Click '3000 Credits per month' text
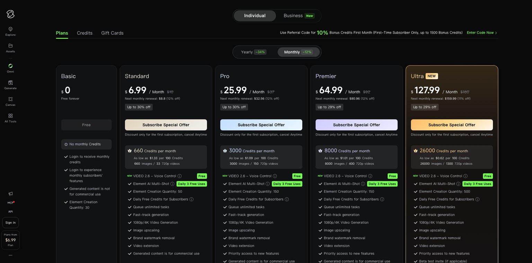The height and width of the screenshot is (263, 532). coord(251,151)
